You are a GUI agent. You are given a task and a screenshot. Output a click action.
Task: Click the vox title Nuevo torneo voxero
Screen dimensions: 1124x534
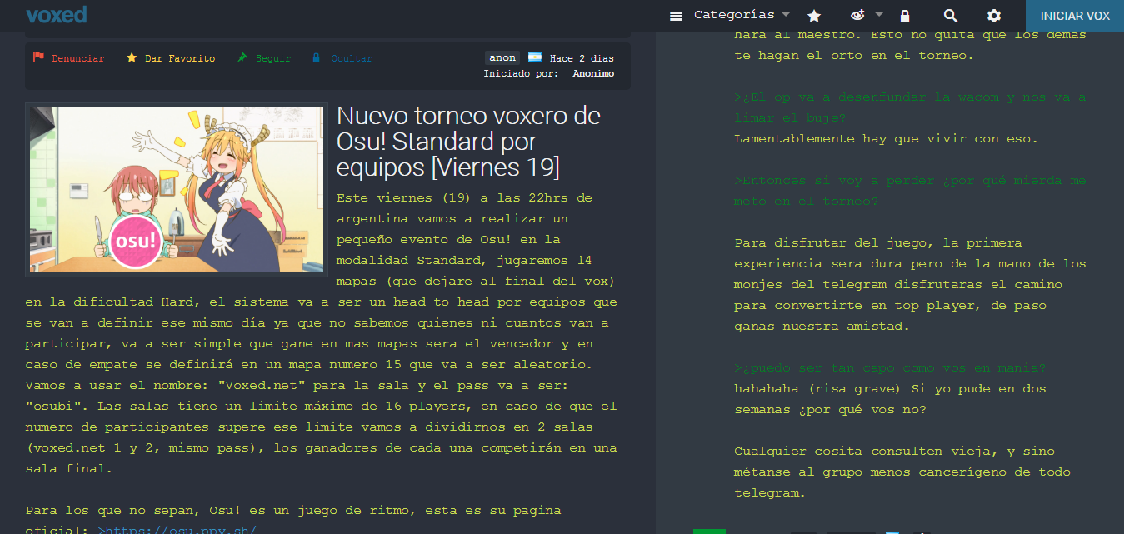(x=468, y=142)
